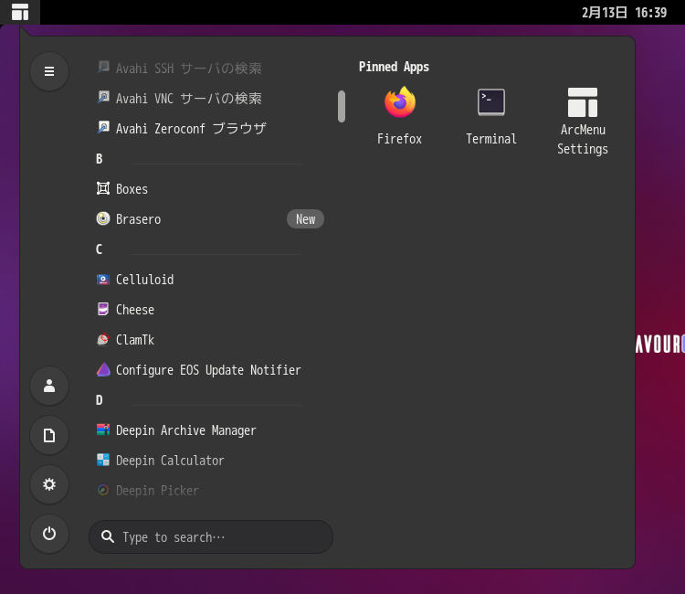Launch Celluloid from the app list
Image resolution: width=685 pixels, height=594 pixels.
pyautogui.click(x=210, y=280)
